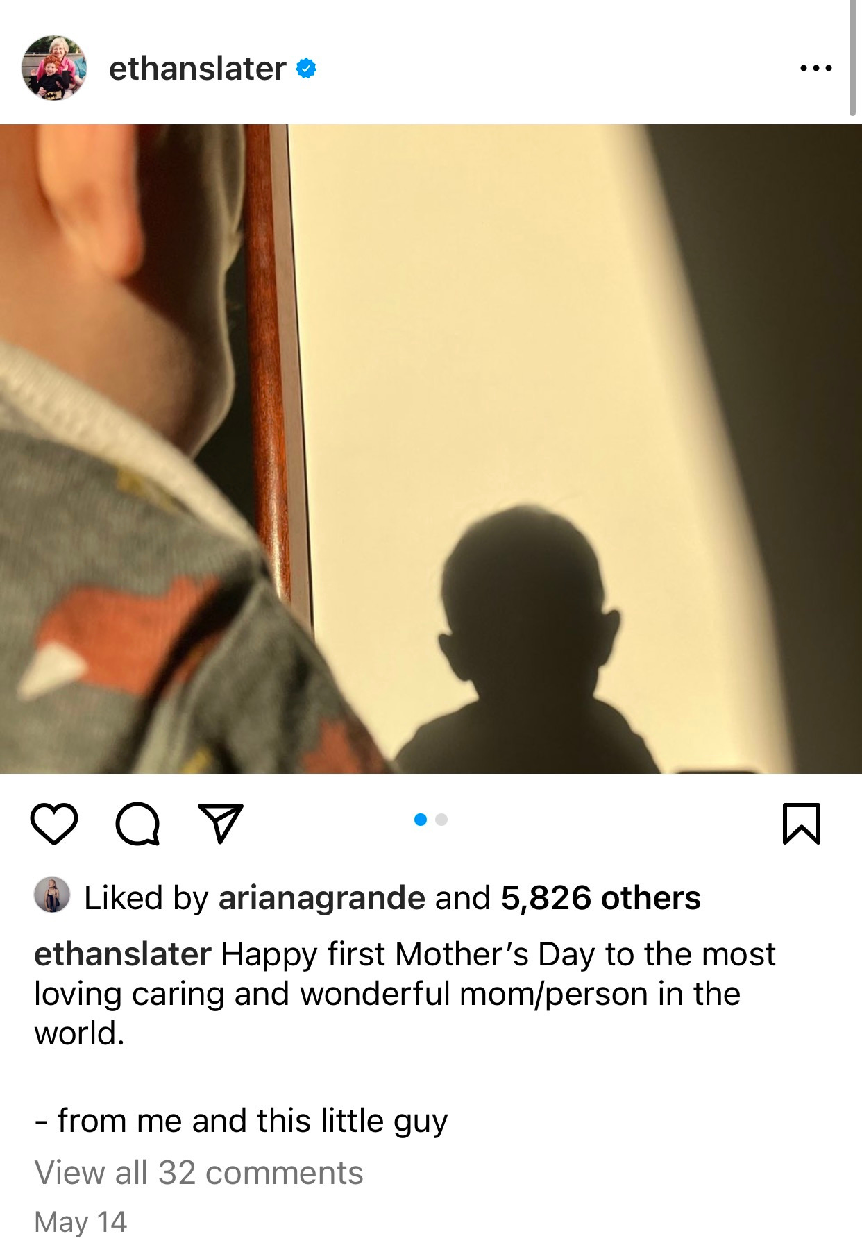The height and width of the screenshot is (1252, 862).
Task: Open the three-dot more options menu
Action: [815, 68]
